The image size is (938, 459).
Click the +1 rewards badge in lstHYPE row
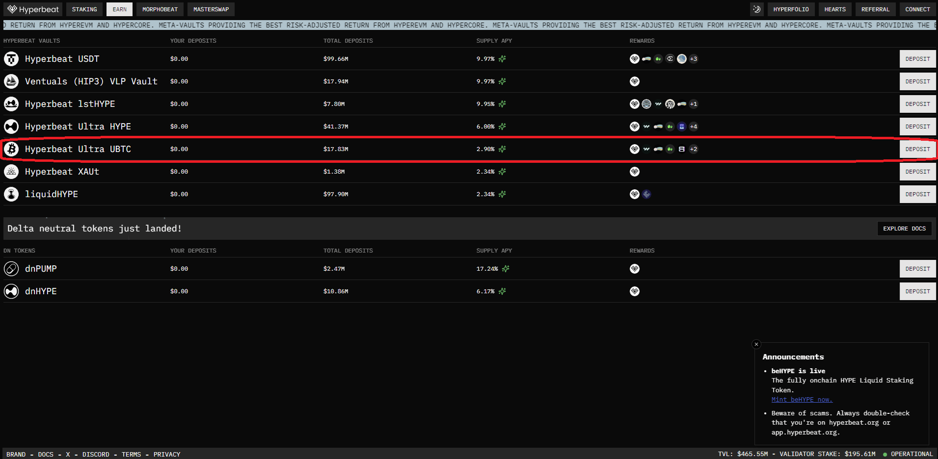click(694, 104)
